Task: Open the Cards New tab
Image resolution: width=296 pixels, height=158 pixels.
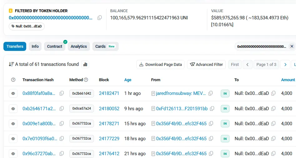Action: click(x=105, y=47)
